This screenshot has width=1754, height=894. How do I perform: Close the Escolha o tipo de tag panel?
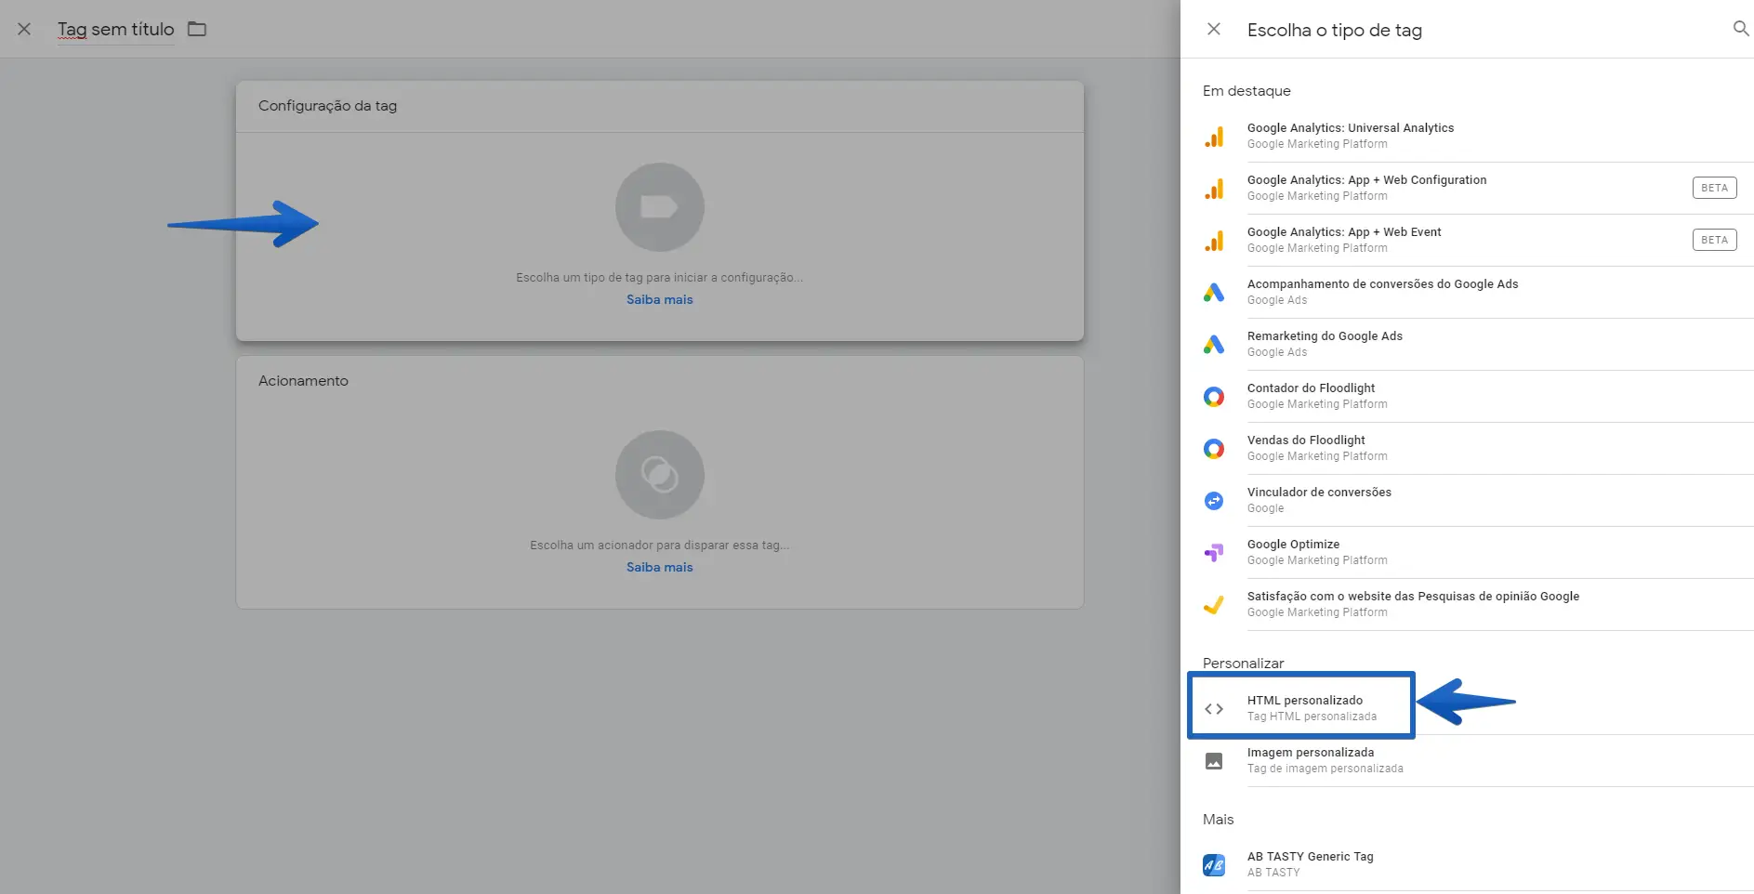coord(1213,29)
